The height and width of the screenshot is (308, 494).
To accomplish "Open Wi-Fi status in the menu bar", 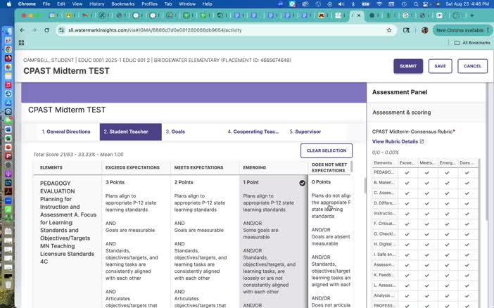I will 379,4.
